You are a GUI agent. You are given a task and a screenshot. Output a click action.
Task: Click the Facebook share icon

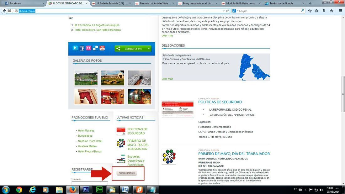click(x=82, y=48)
